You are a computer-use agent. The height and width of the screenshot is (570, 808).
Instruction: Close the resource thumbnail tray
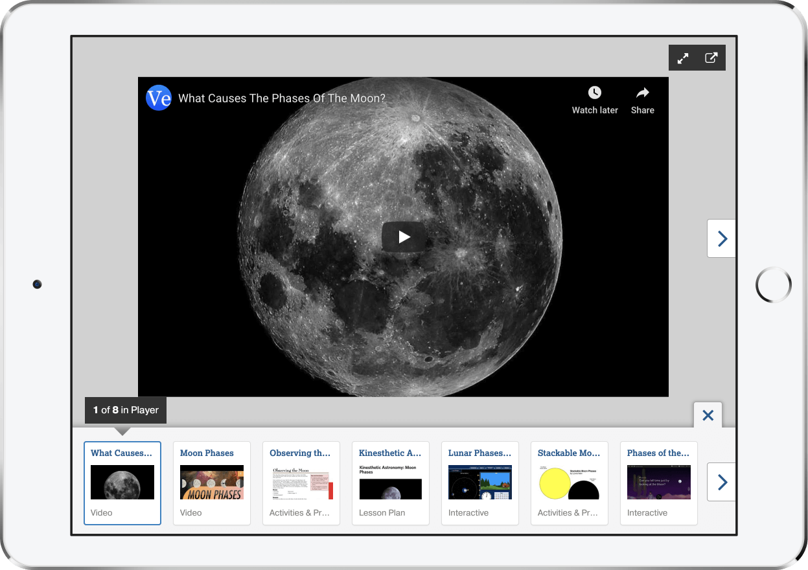(708, 415)
